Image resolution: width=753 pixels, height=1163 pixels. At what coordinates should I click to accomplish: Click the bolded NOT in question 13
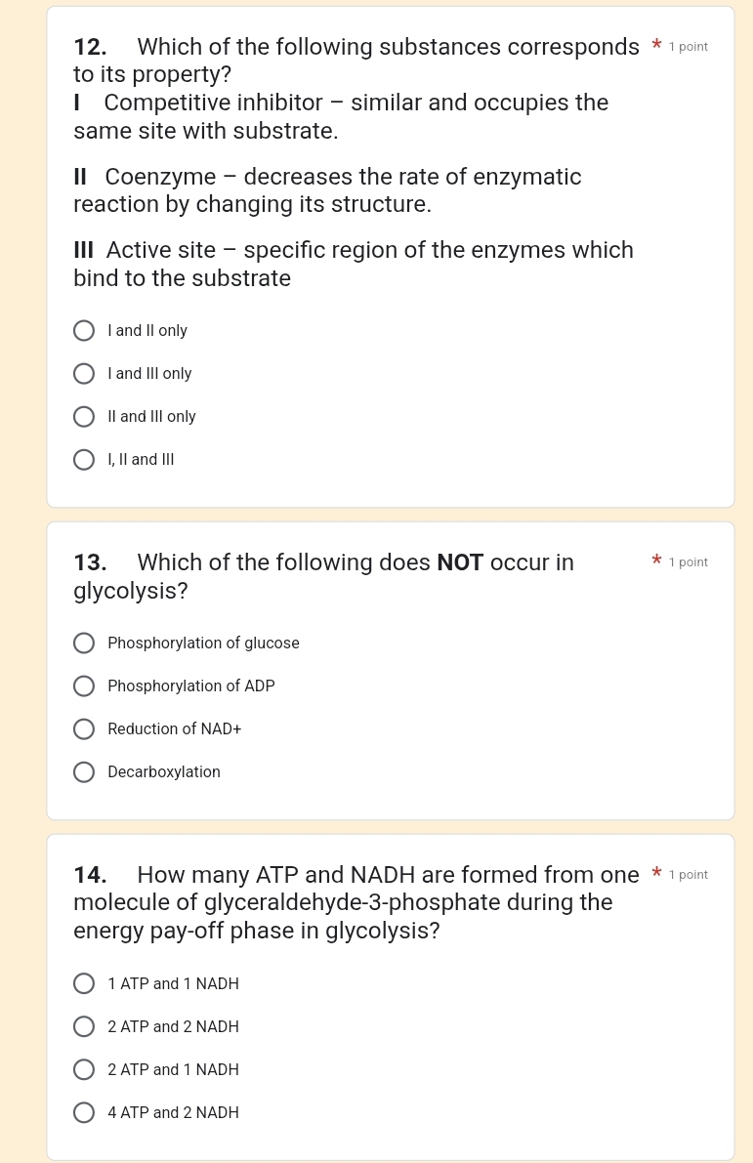tap(459, 562)
